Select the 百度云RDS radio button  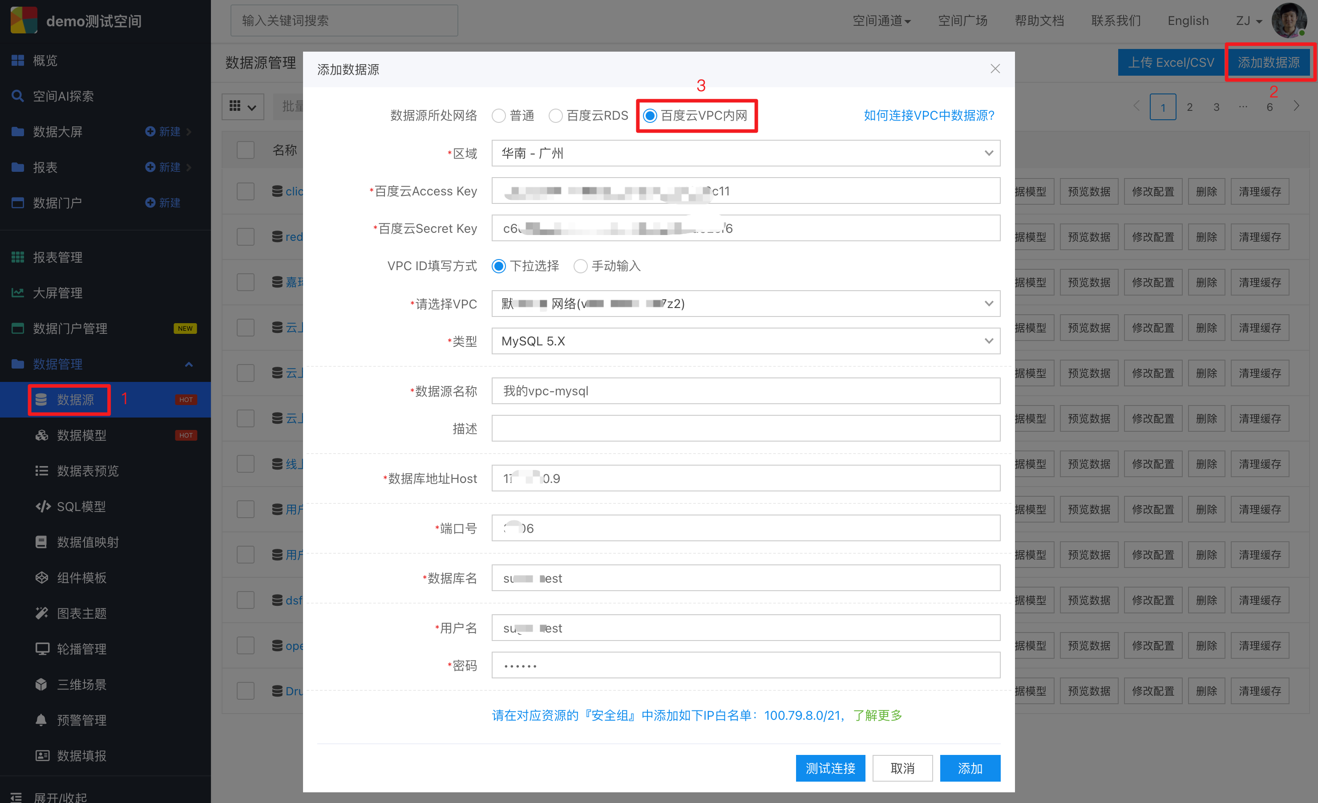pyautogui.click(x=556, y=116)
